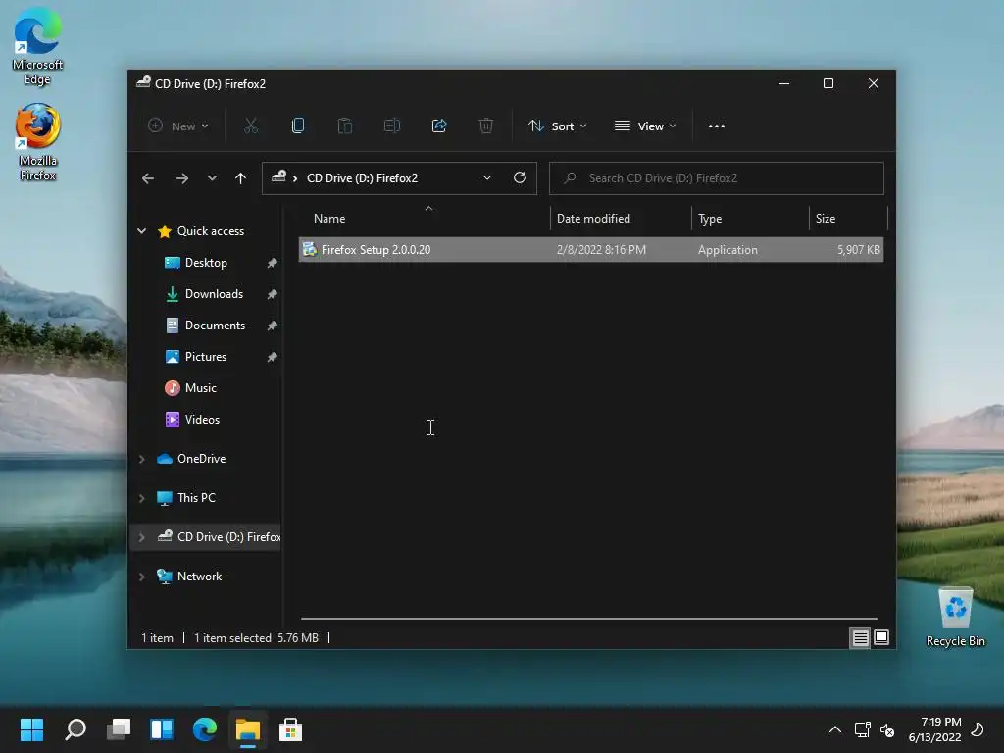Click the focus assist moon icon
1004x753 pixels.
(978, 729)
